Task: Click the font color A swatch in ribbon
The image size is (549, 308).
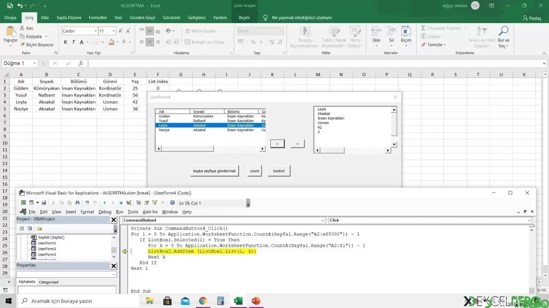Action: click(124, 42)
